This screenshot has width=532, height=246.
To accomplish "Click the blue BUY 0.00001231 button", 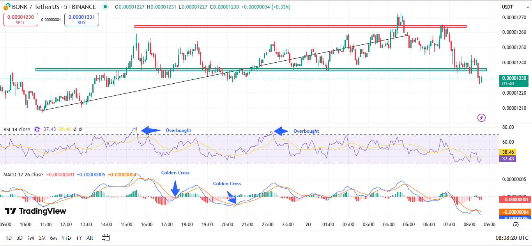I will (81, 19).
